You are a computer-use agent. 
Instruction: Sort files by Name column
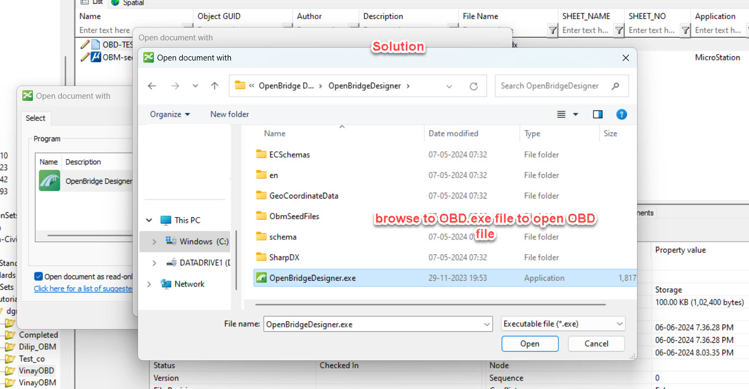[x=275, y=133]
